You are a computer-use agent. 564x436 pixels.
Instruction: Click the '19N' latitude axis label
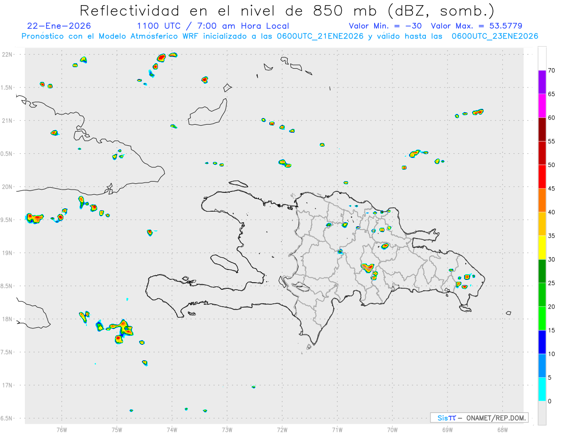click(8, 253)
